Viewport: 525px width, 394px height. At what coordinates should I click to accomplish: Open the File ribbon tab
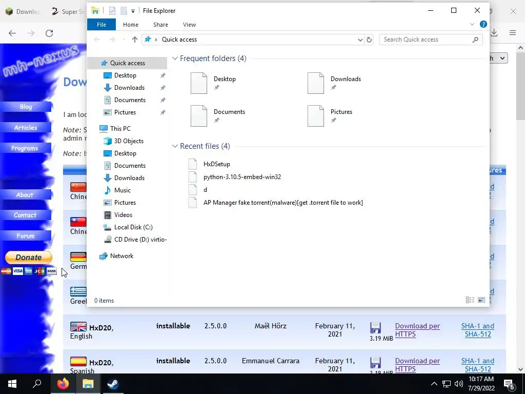point(101,25)
